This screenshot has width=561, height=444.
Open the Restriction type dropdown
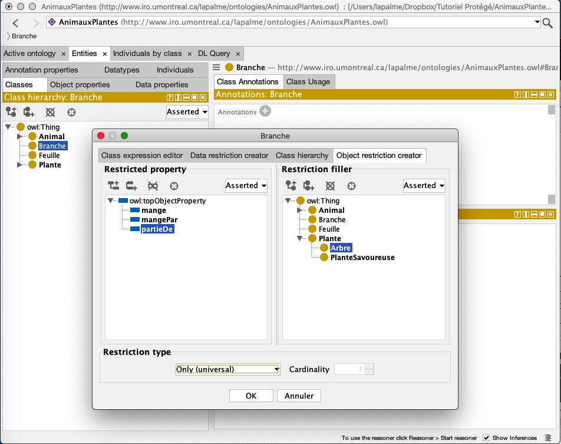coord(227,369)
